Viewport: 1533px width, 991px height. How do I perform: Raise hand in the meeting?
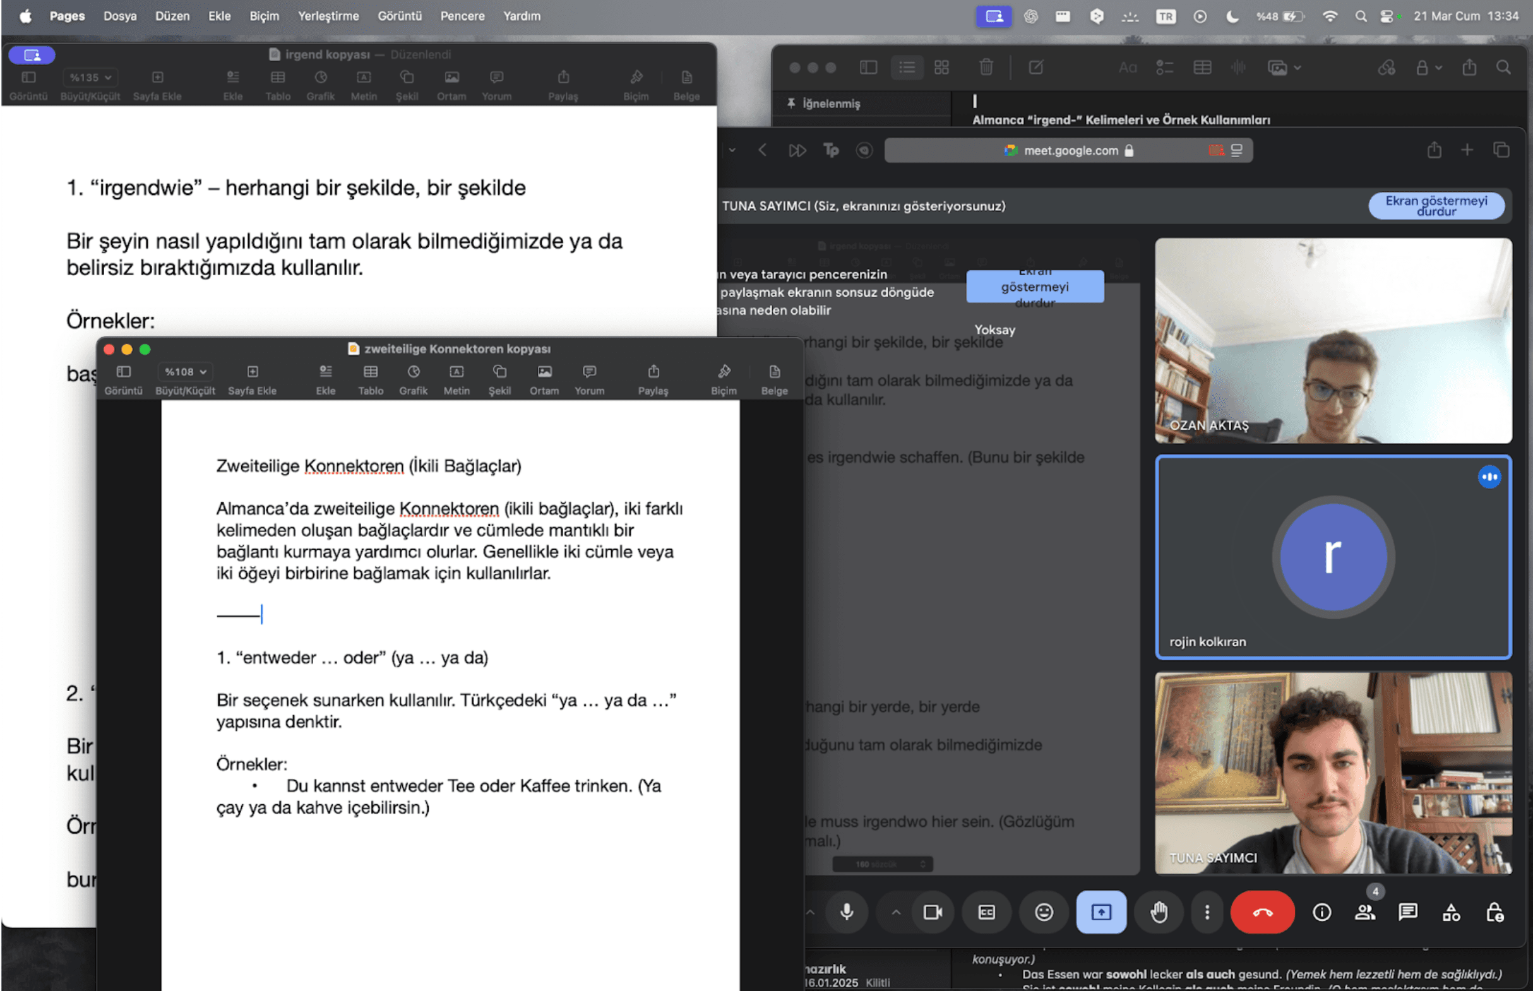[x=1159, y=912]
